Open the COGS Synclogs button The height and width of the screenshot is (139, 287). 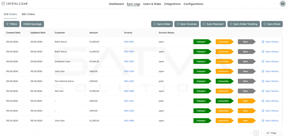(x=33, y=24)
